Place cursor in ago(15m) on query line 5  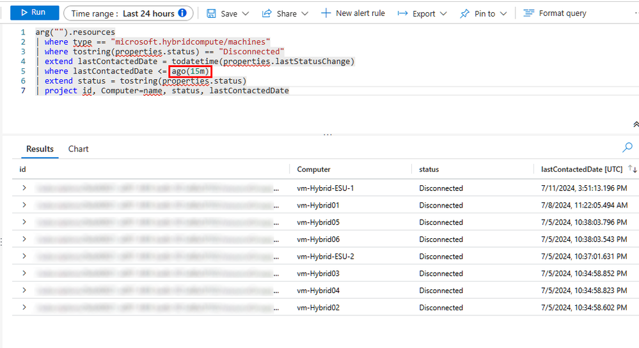(191, 72)
